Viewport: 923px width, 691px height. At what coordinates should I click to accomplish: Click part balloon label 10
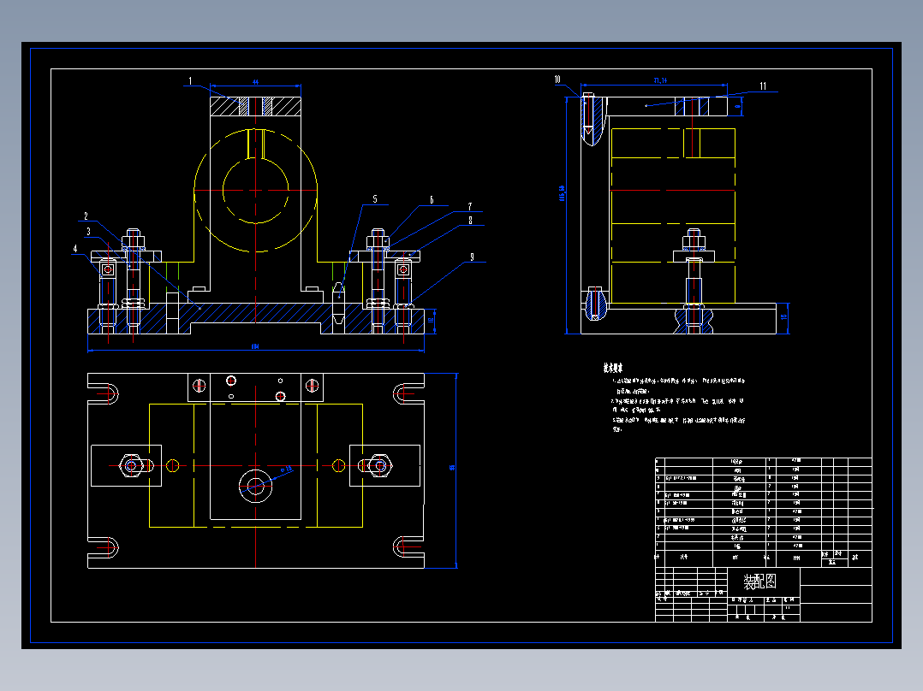click(557, 80)
